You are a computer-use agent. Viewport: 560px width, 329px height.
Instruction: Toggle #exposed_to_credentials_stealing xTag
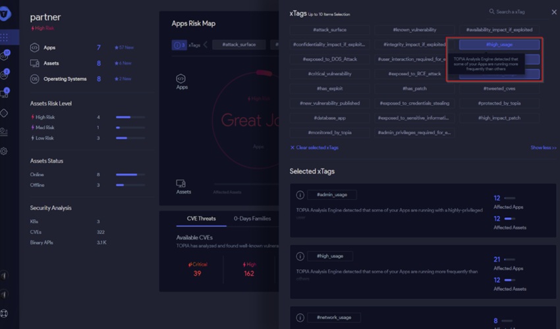coord(414,103)
